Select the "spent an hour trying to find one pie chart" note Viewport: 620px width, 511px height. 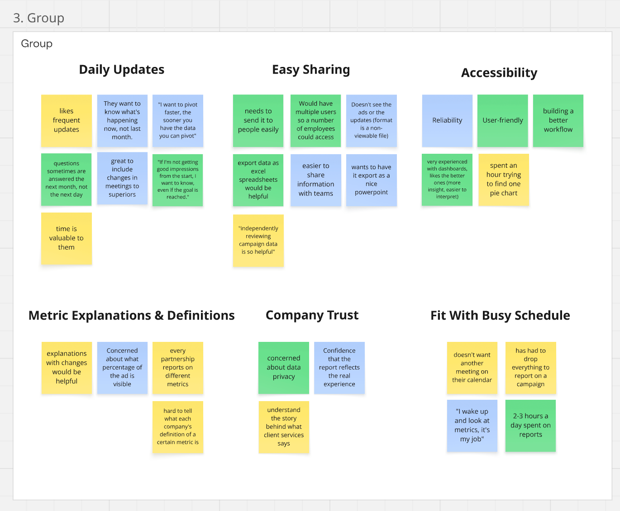[504, 180]
